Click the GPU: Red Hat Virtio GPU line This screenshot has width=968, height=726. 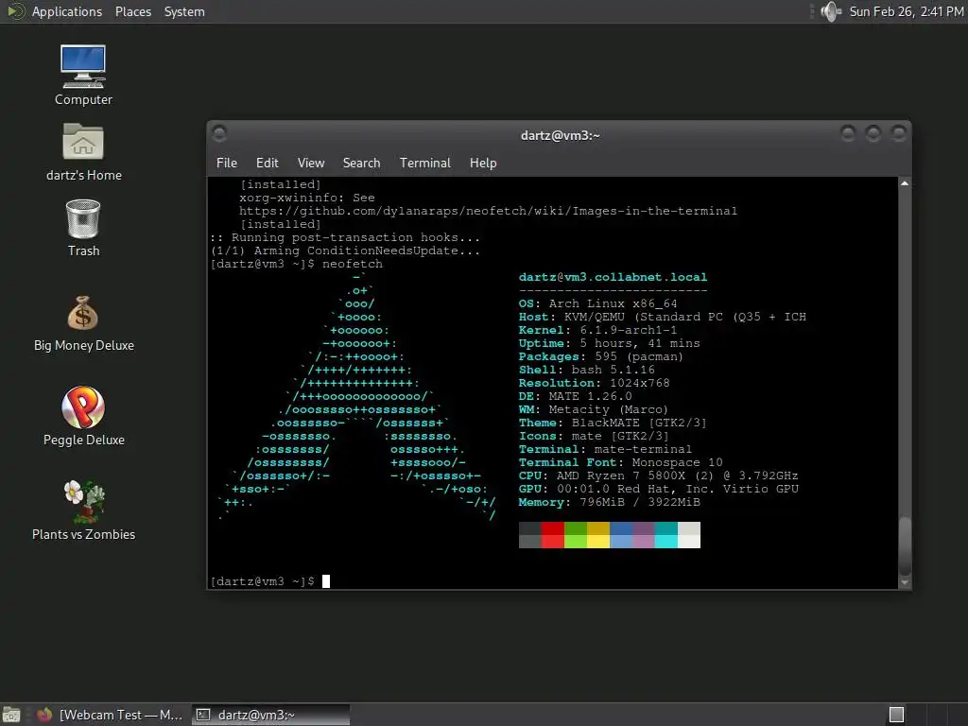(658, 489)
